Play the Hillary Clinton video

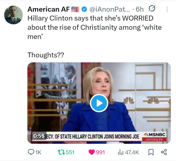pyautogui.click(x=99, y=103)
